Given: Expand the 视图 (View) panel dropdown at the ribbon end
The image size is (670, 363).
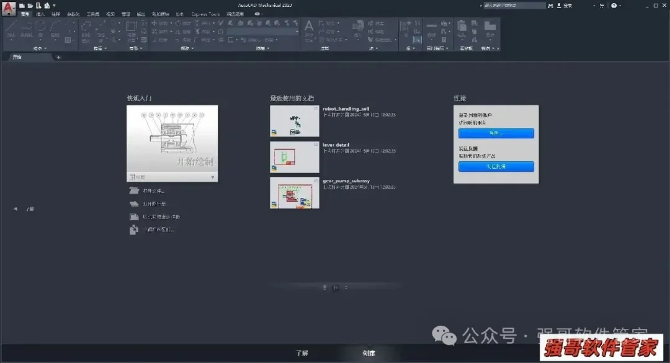Looking at the screenshot, I should [488, 48].
